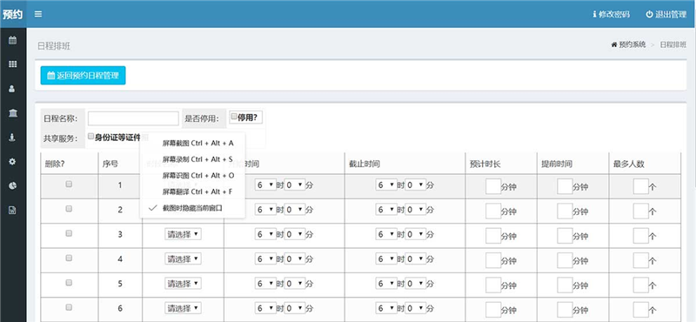
Task: Click the 序号 column header
Action: [x=110, y=164]
